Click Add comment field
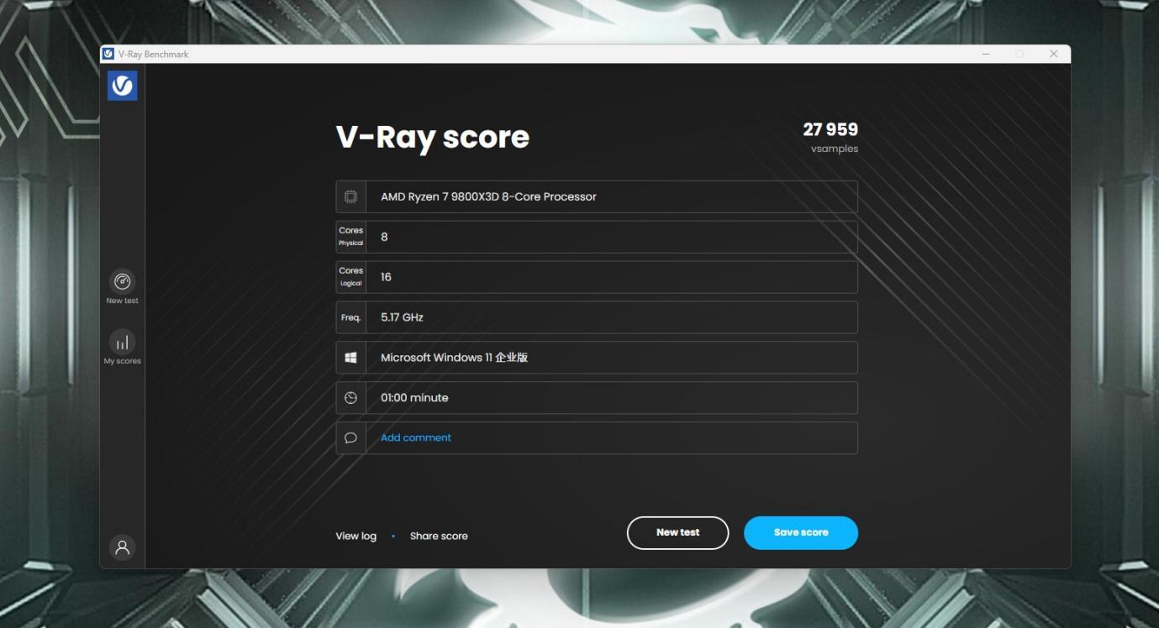 coord(597,438)
